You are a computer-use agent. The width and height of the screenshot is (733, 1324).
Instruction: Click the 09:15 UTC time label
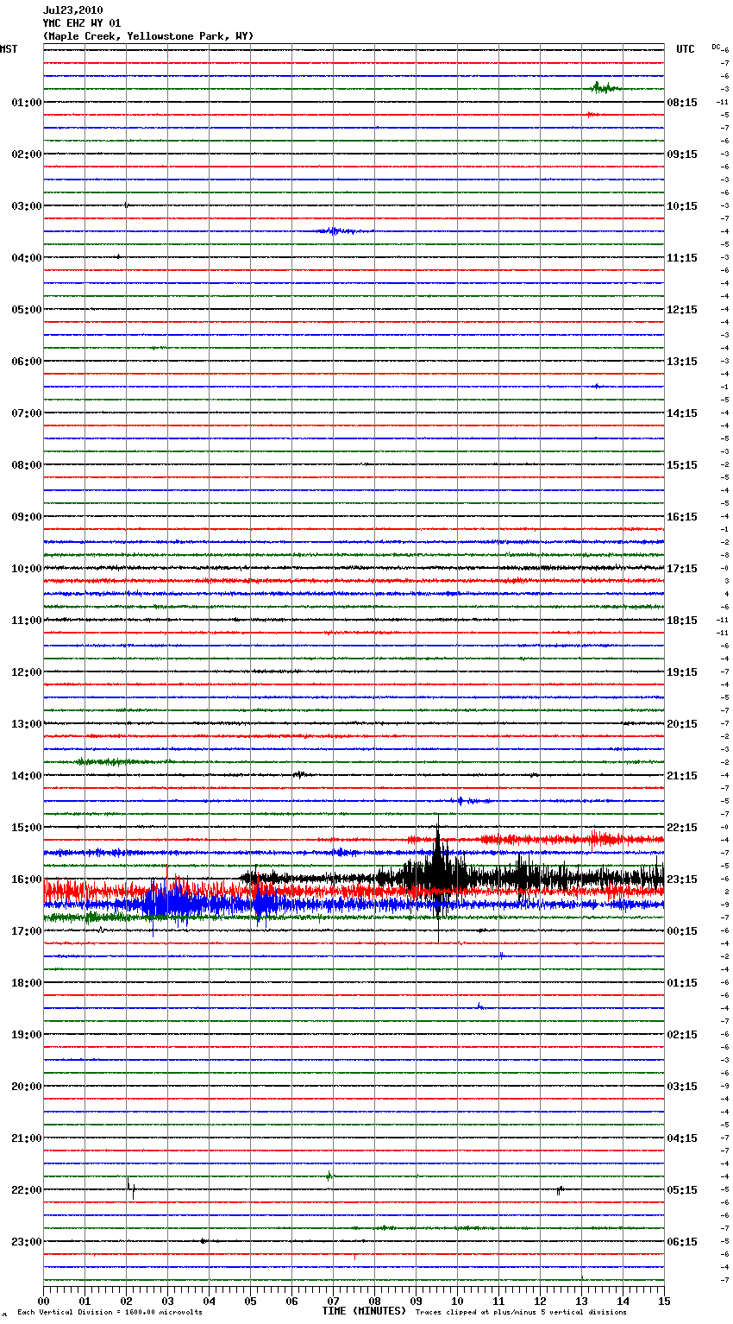tap(682, 154)
